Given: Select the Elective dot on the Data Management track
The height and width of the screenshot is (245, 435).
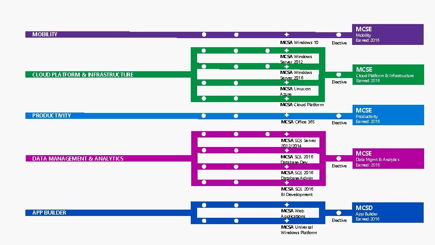Looking at the screenshot, I should pos(339,158).
